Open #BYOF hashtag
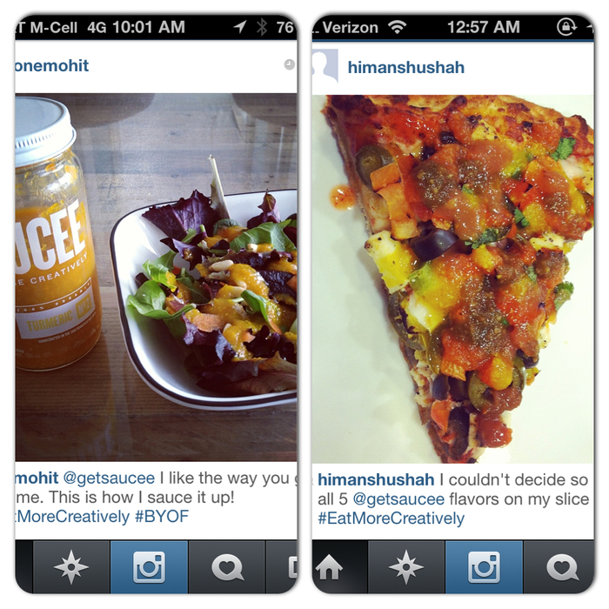The image size is (609, 609). 162,517
